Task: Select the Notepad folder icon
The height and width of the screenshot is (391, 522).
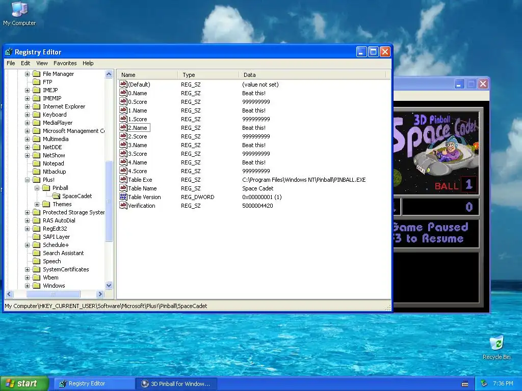Action: [37, 163]
